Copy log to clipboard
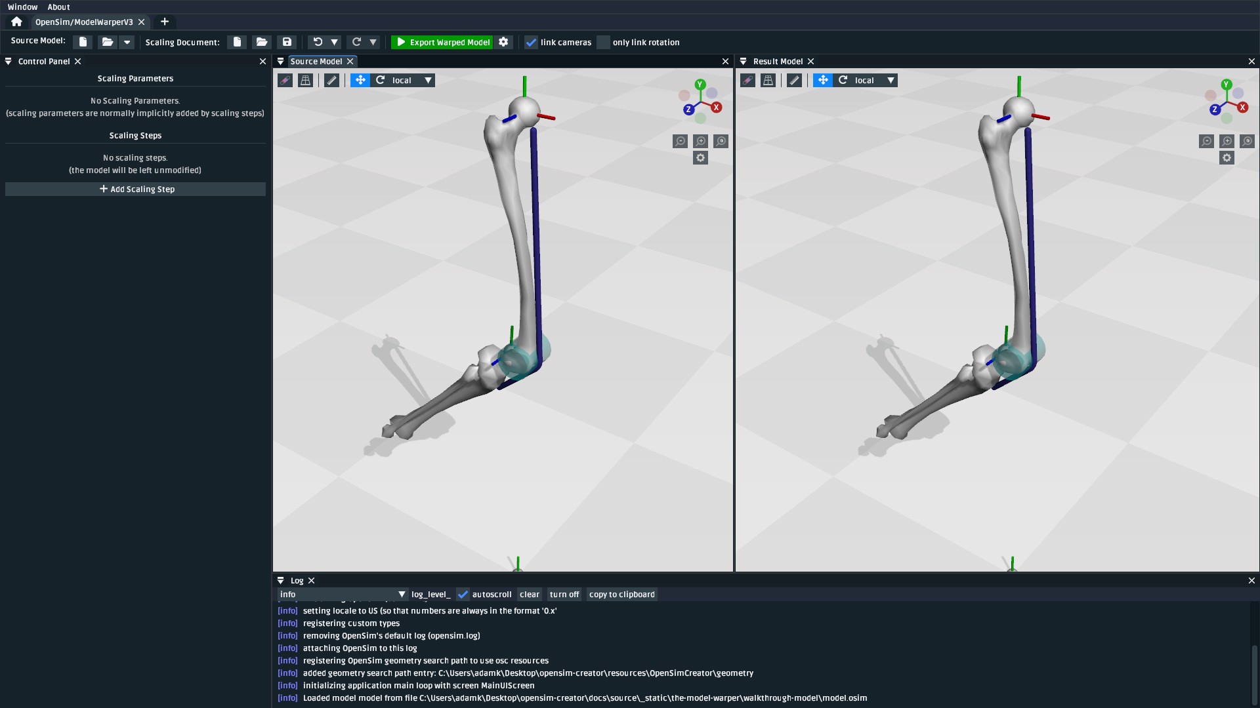Viewport: 1260px width, 708px height. [x=622, y=595]
